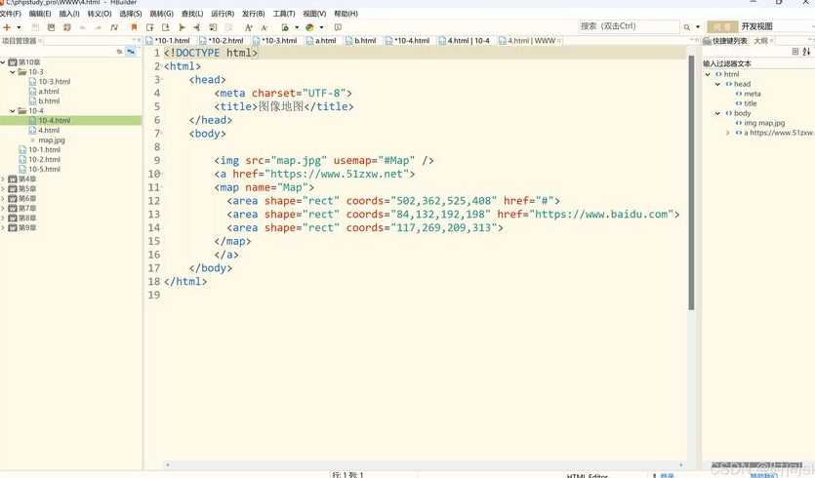The height and width of the screenshot is (478, 815).
Task: Switch to the 大纲 outline tab
Action: pos(761,41)
